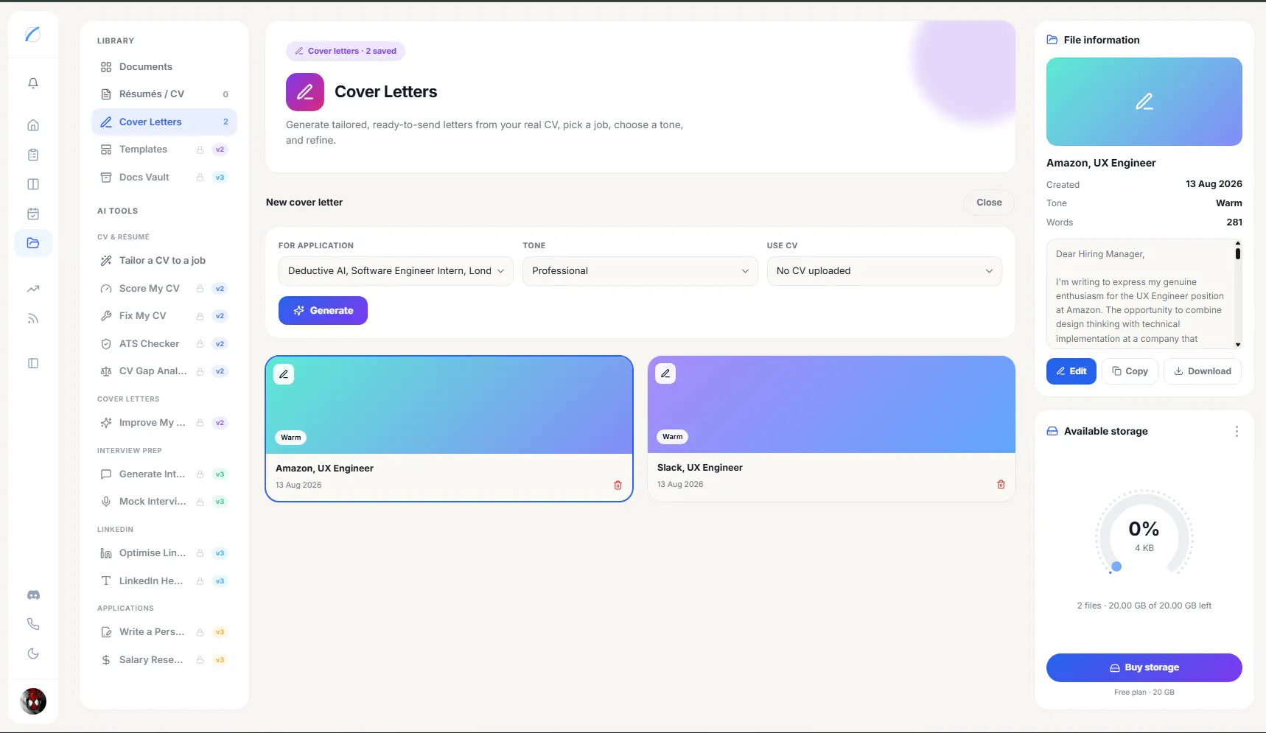The image size is (1266, 733).
Task: Open the columns board icon in left rail
Action: pos(33,184)
